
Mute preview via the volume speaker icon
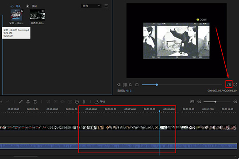(229, 84)
